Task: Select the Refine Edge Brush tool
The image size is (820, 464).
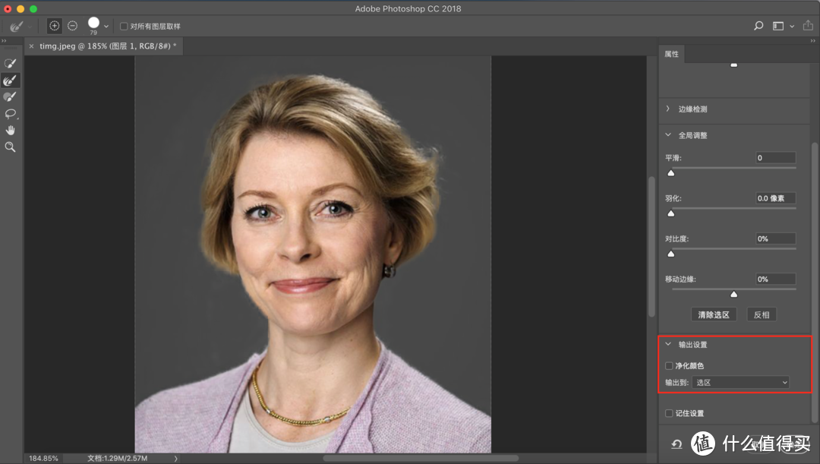Action: point(10,80)
